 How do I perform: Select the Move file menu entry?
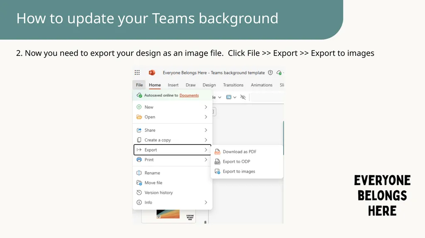point(172,183)
